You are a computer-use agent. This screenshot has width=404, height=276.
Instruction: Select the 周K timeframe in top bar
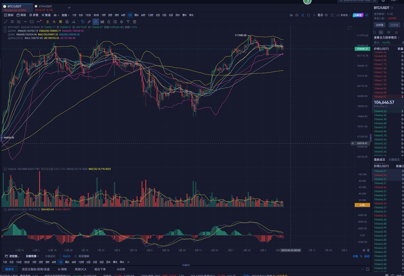pos(136,15)
